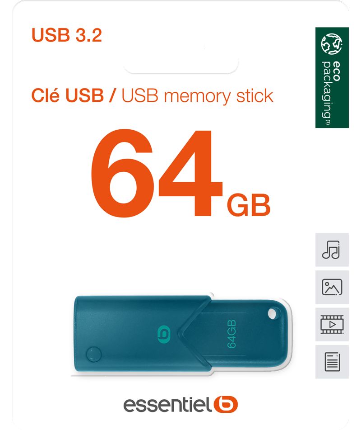Click the Clé USB text
The height and width of the screenshot is (430, 361).
click(x=68, y=95)
